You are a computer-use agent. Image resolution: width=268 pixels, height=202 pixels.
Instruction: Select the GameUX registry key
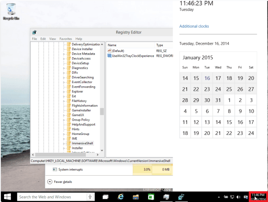(x=78, y=115)
